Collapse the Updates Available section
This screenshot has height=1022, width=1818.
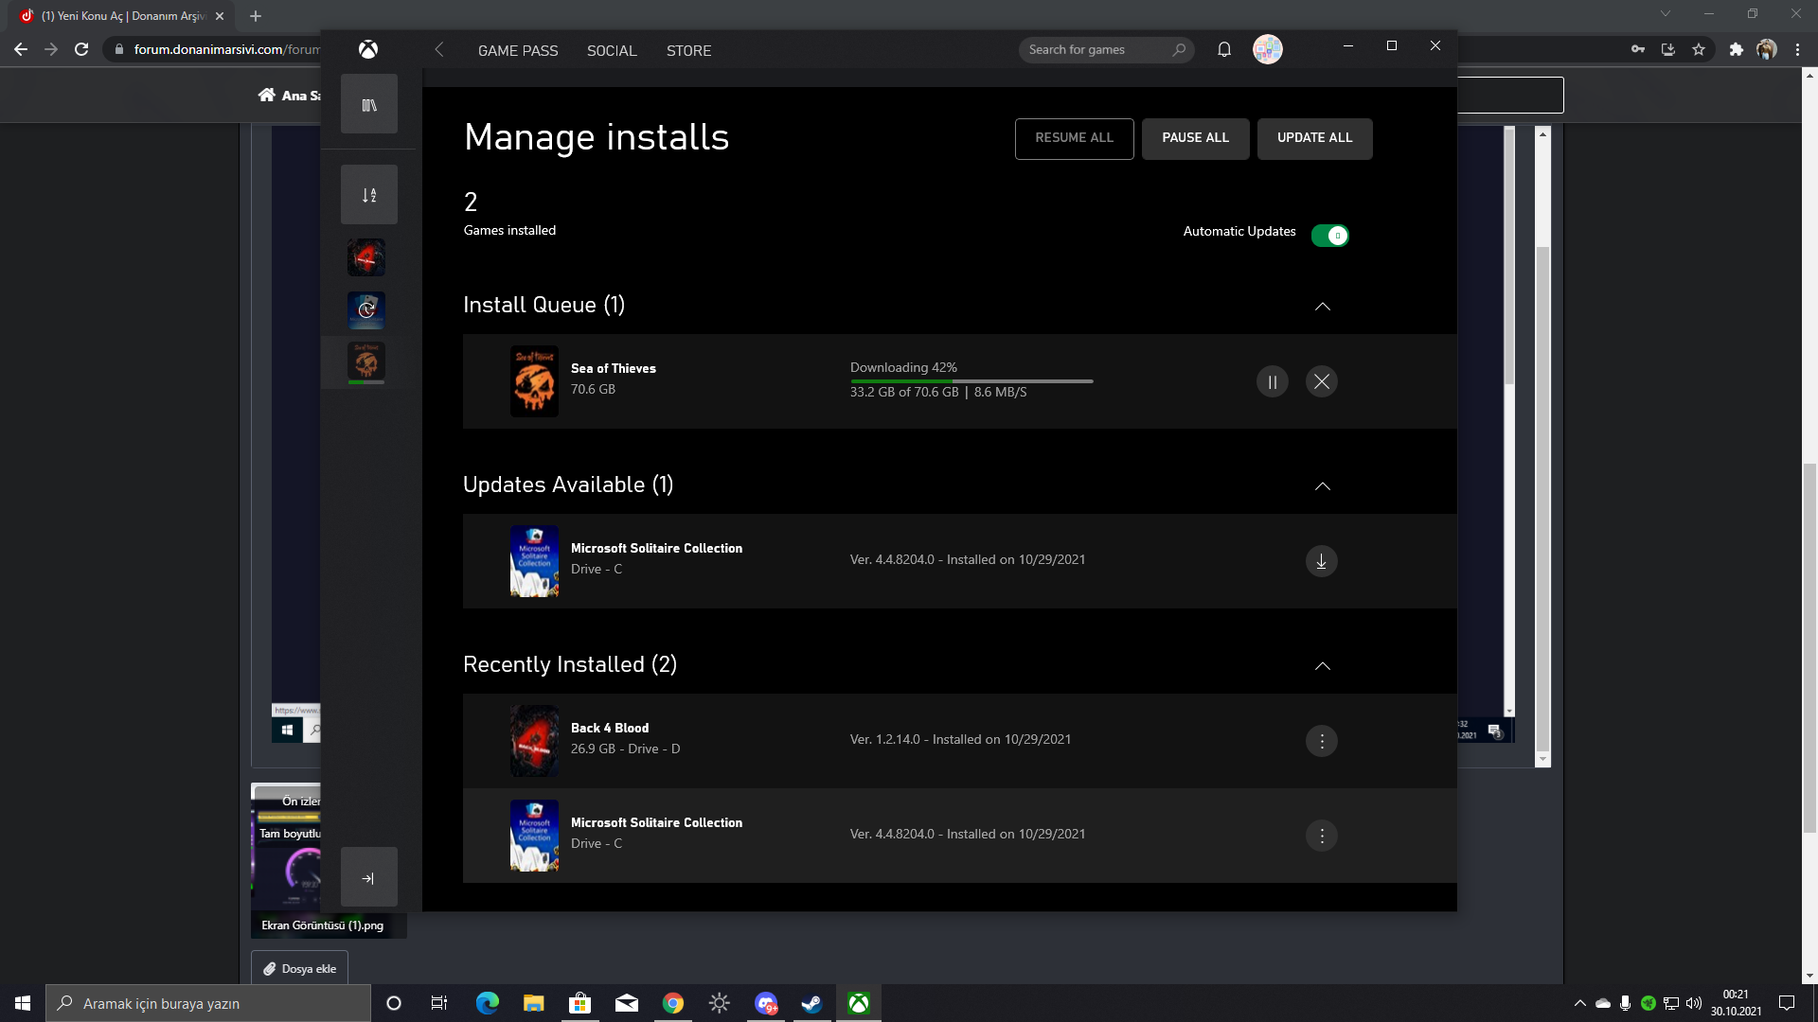pos(1322,486)
